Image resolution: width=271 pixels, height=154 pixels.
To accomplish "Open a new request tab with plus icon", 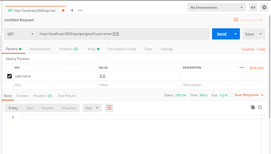I will (72, 10).
